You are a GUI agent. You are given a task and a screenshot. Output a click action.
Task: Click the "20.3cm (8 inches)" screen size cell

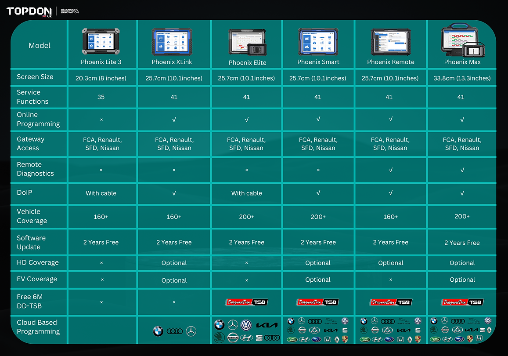coord(101,78)
